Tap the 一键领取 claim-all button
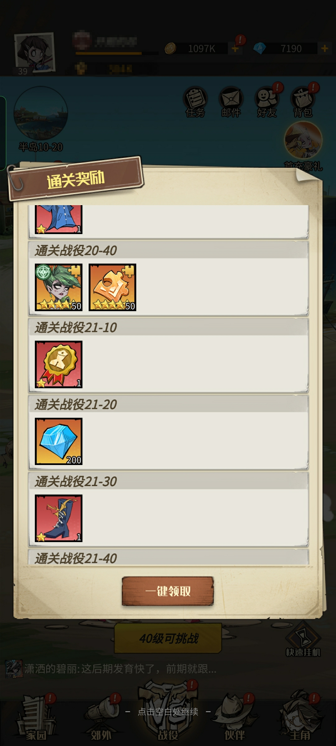 coord(168,591)
